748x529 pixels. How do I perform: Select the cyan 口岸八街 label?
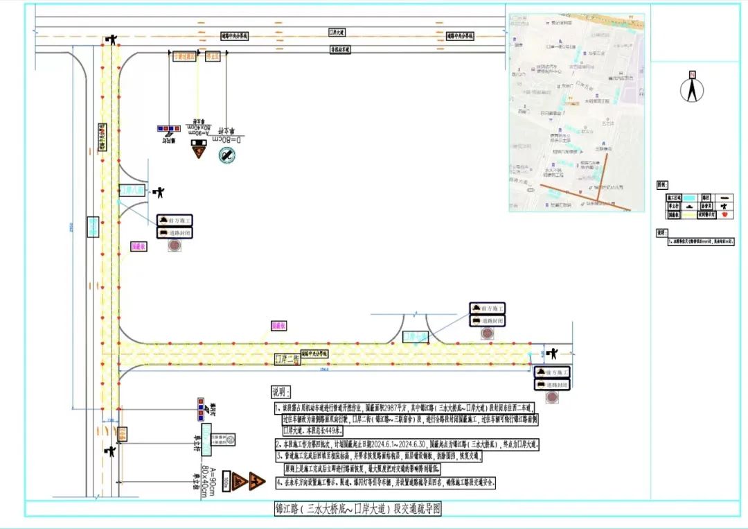pos(132,190)
